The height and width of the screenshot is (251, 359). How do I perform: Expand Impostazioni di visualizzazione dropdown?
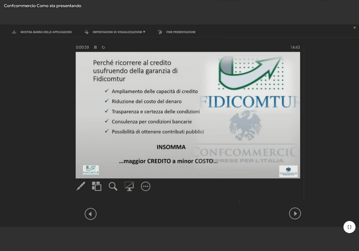point(115,32)
